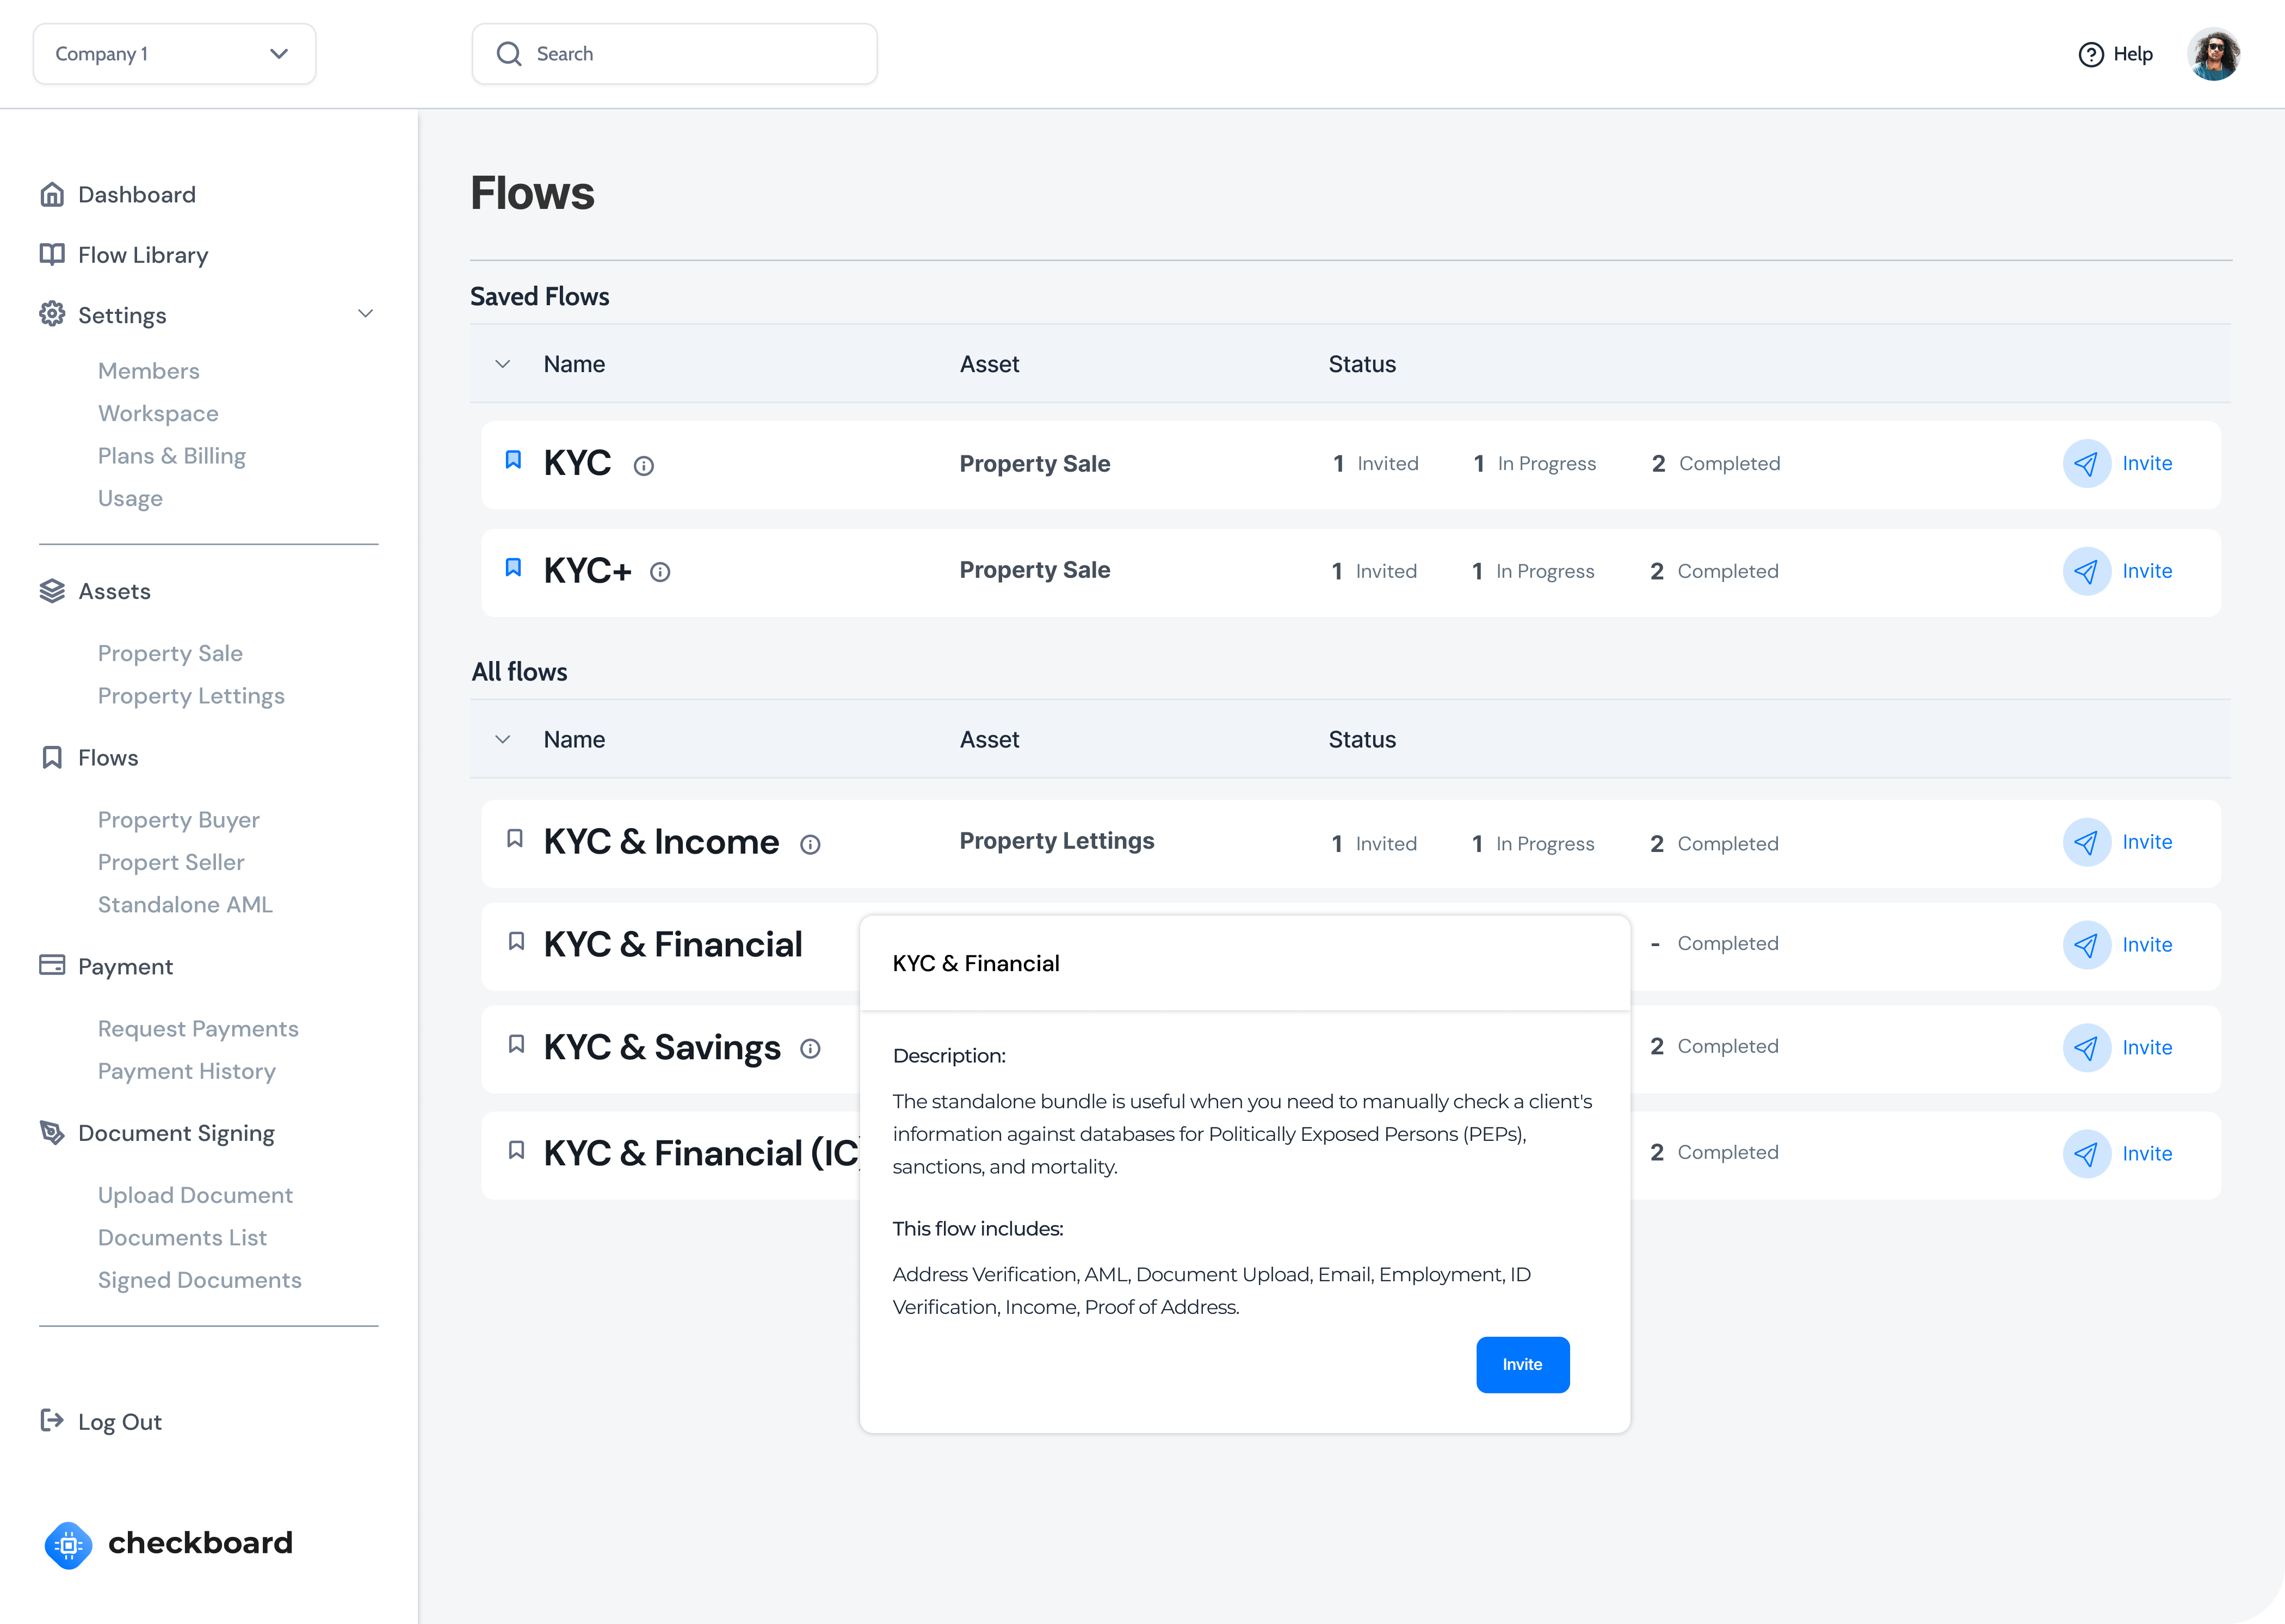Click paper plane icon in KYC+ row
Screen dimensions: 2285x1624
(x=2087, y=572)
